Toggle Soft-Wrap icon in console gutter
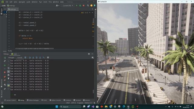 [x=8, y=68]
